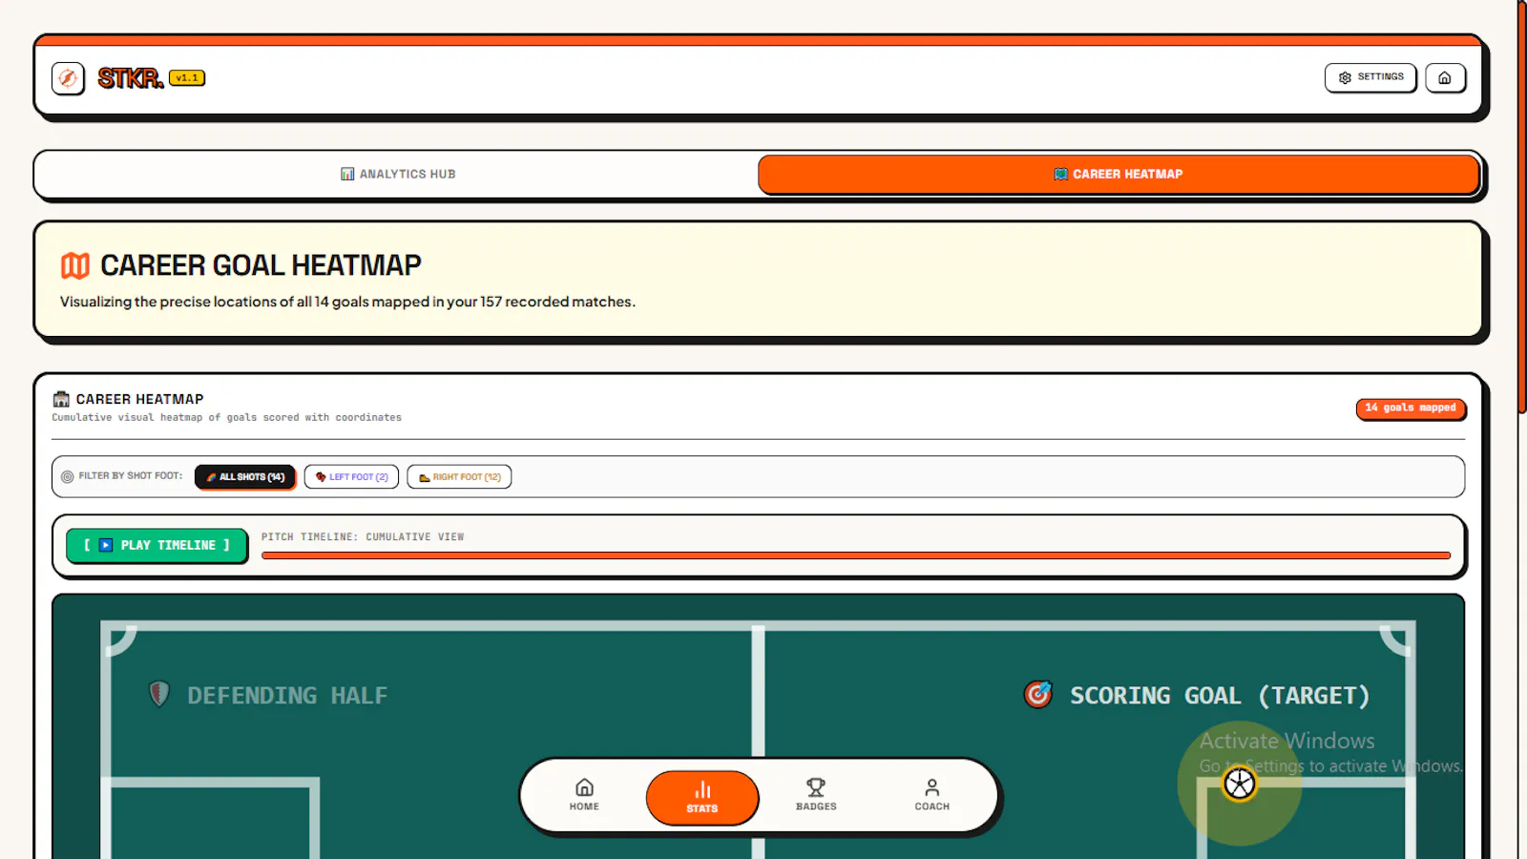Click the Defending Half label

point(287,696)
